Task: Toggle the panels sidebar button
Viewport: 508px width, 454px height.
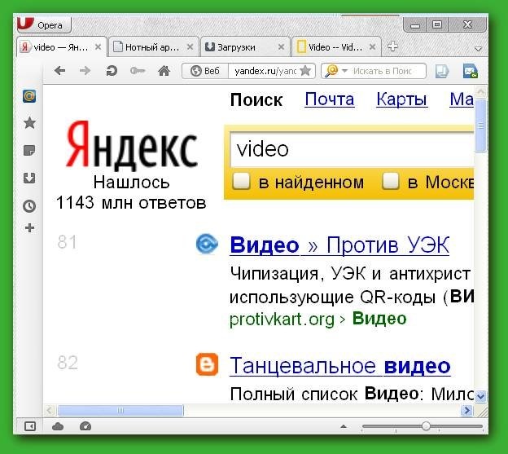Action: 30,426
